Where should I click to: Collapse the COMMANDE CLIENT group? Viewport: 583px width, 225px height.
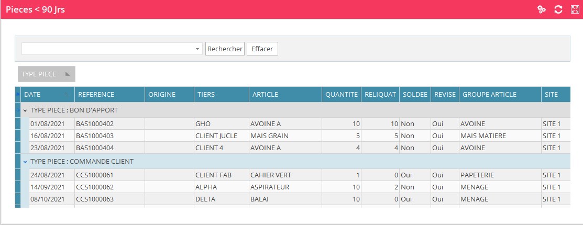[25, 162]
